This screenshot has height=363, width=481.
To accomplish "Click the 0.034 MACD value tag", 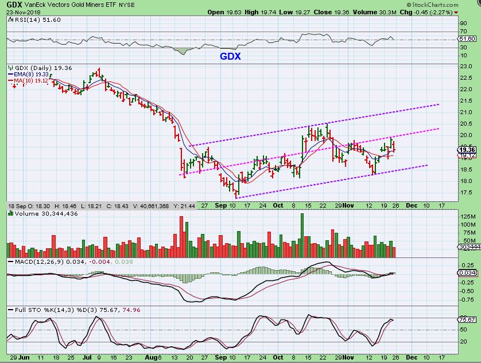I will point(467,273).
